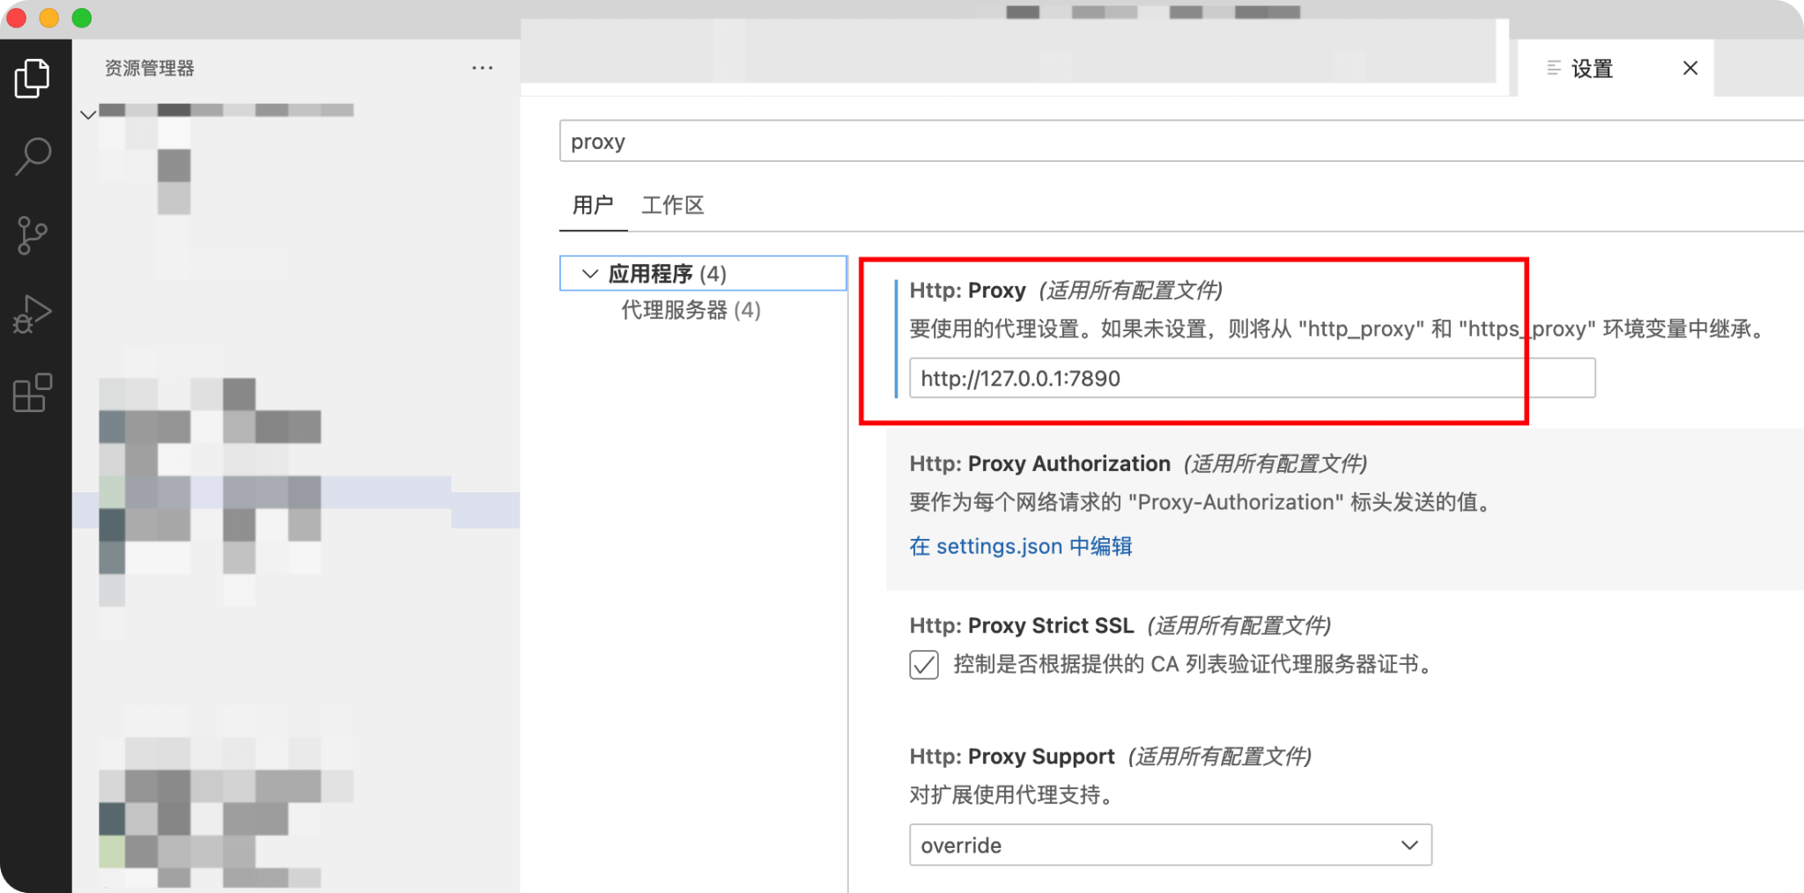Open 在 settings.json 中编辑 link
The image size is (1804, 893).
point(1021,546)
